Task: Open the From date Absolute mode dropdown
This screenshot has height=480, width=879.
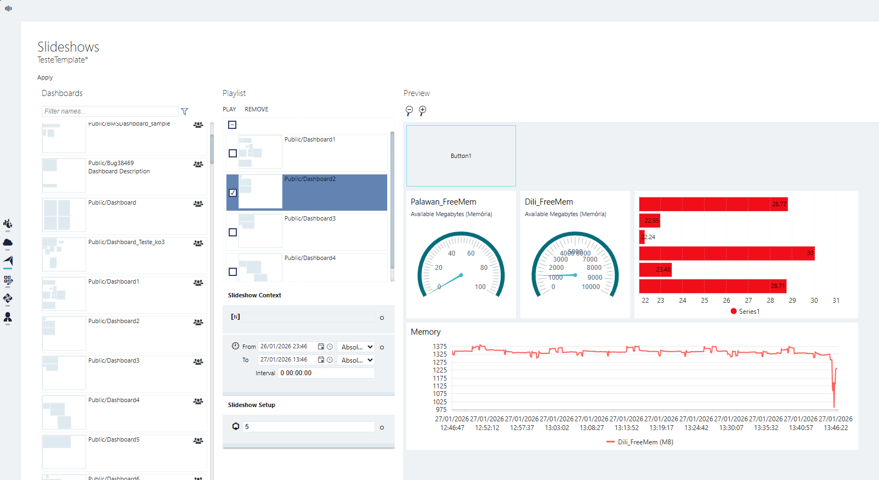Action: coord(356,347)
